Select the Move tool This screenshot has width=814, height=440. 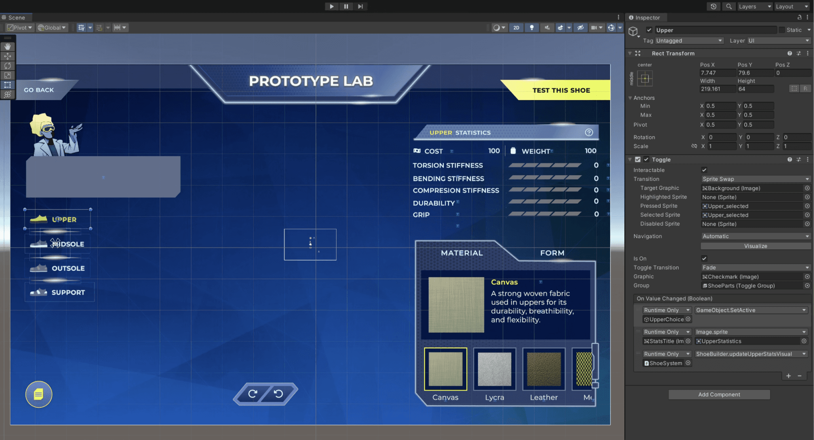[8, 56]
